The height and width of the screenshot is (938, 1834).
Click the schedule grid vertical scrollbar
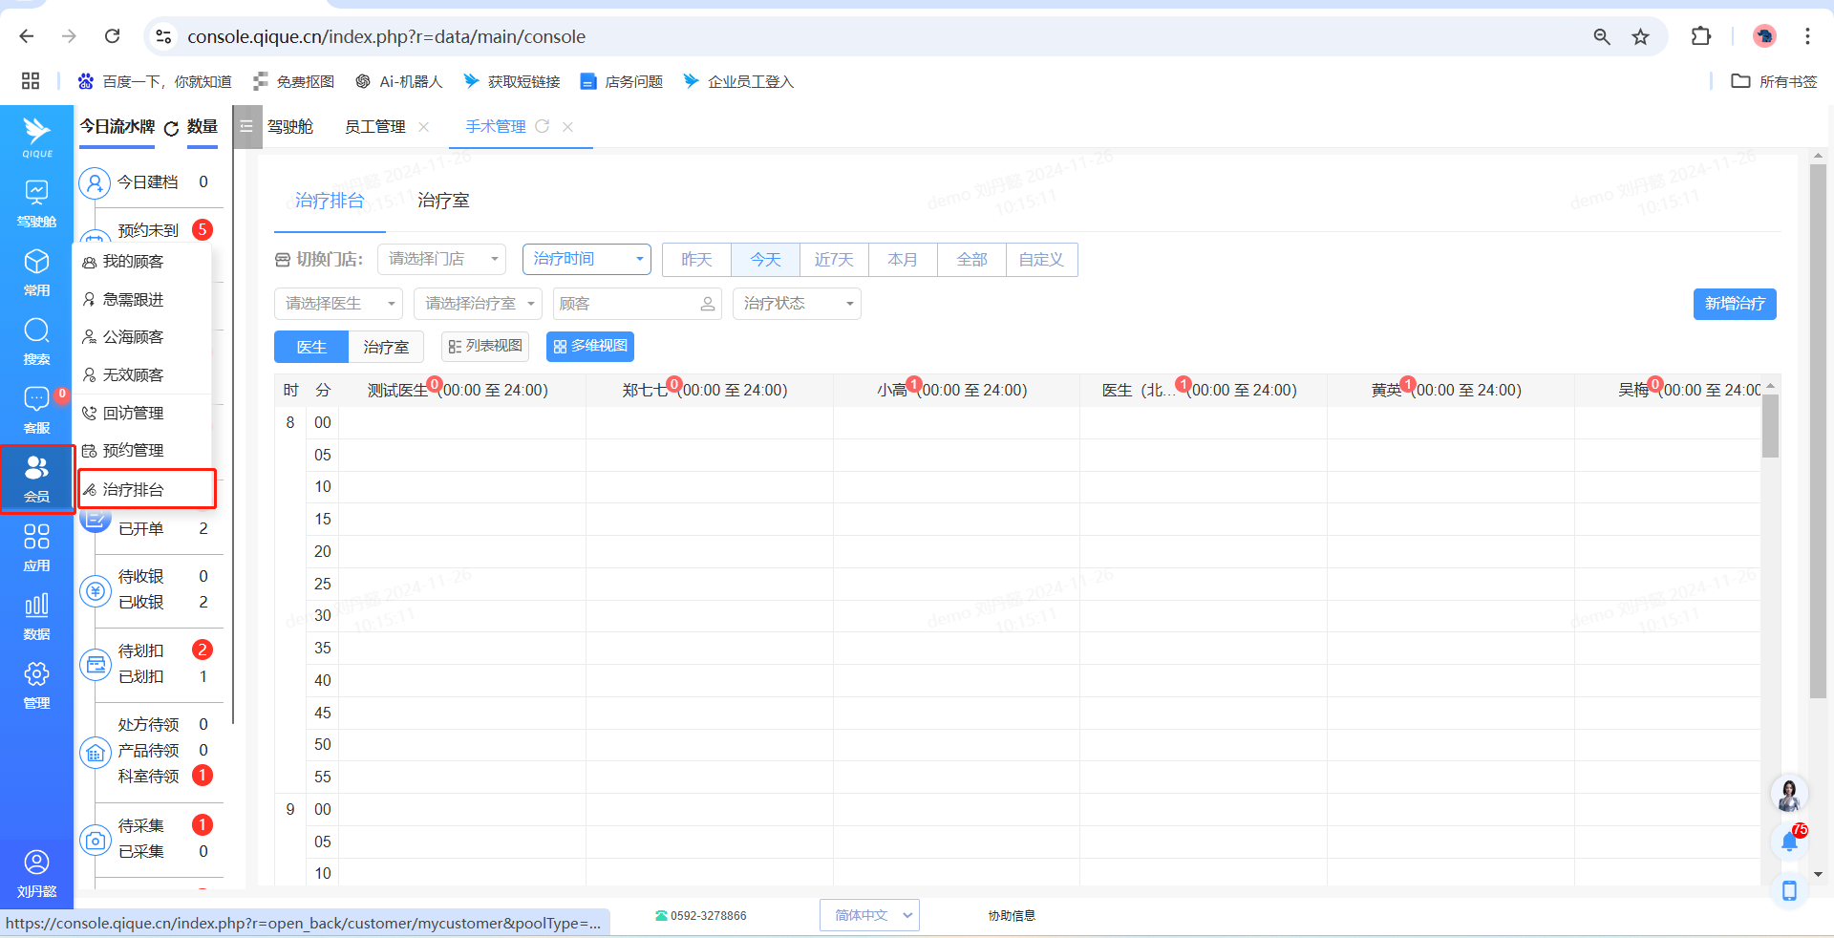1770,426
